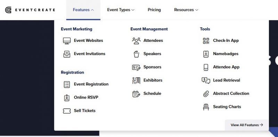Image resolution: width=278 pixels, height=137 pixels.
Task: Collapse the Features dropdown menu
Action: [x=83, y=10]
